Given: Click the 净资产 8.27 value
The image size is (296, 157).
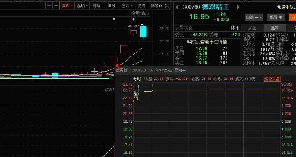Looking at the screenshot, I should click(270, 40).
